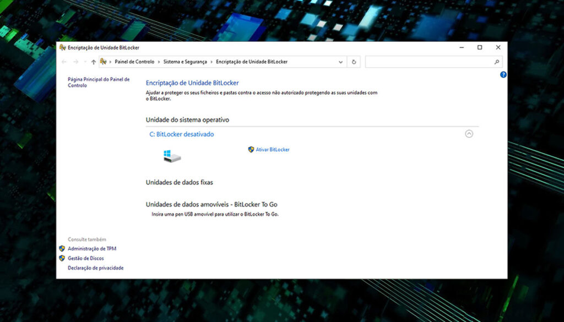This screenshot has width=564, height=322.
Task: Click Unidades de dados amovíveis heading
Action: pyautogui.click(x=211, y=204)
